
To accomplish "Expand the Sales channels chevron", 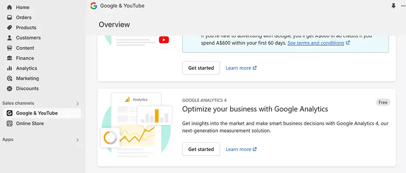I will point(77,104).
